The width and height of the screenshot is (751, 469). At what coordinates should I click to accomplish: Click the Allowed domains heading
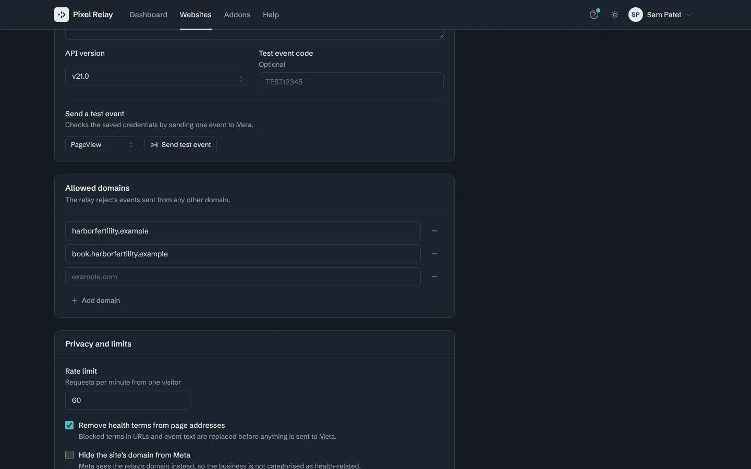coord(98,188)
